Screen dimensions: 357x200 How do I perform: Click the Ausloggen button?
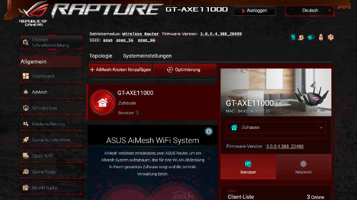click(x=254, y=11)
